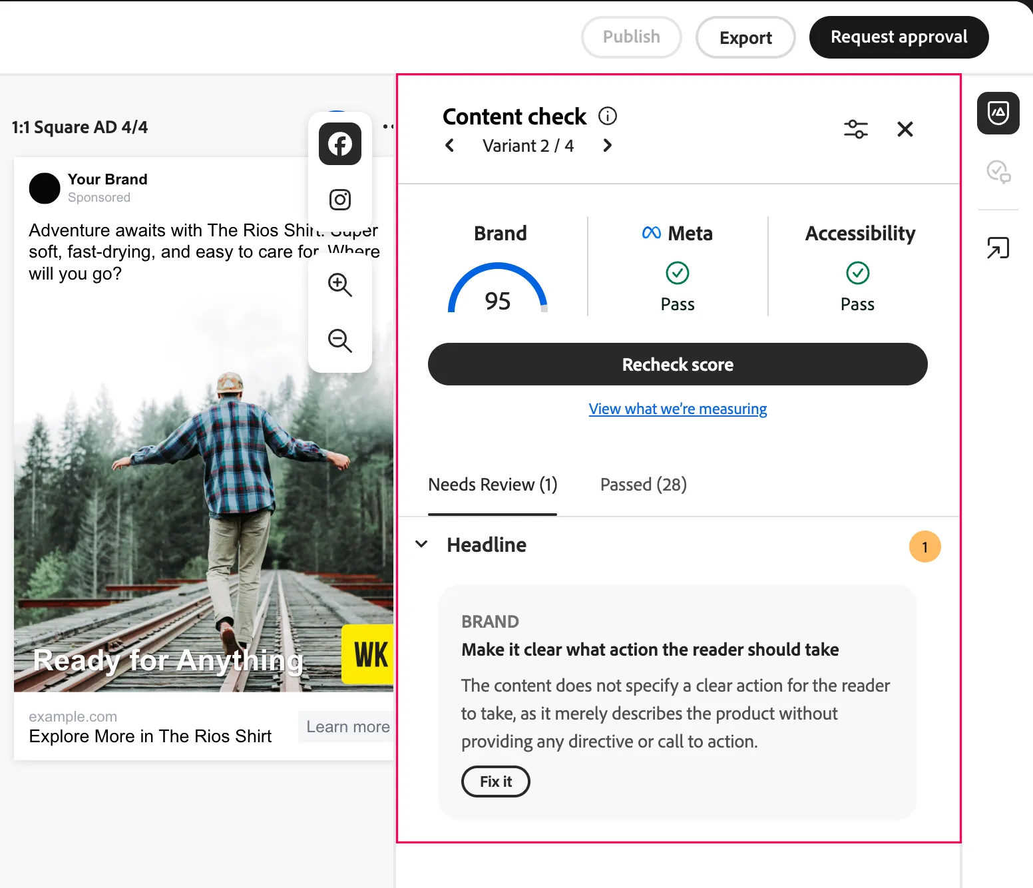Select the Facebook preview icon

(x=340, y=144)
